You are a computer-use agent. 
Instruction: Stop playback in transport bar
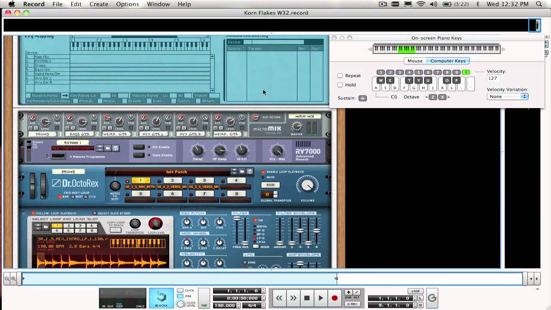307,298
